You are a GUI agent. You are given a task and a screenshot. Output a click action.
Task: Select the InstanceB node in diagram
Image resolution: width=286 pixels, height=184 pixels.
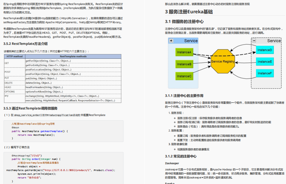(184, 64)
